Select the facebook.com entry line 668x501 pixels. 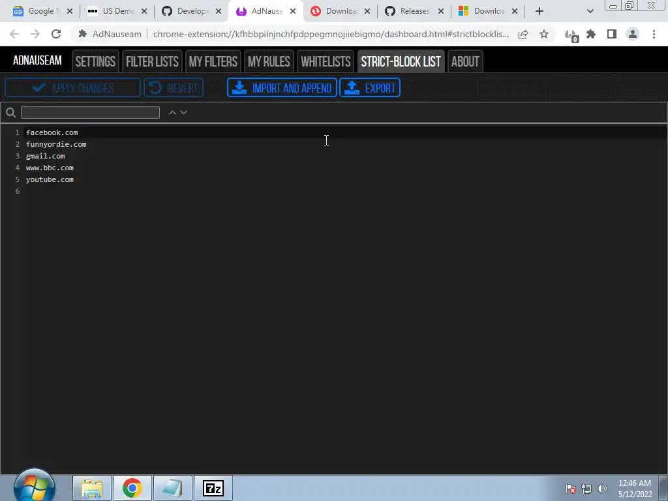click(52, 132)
